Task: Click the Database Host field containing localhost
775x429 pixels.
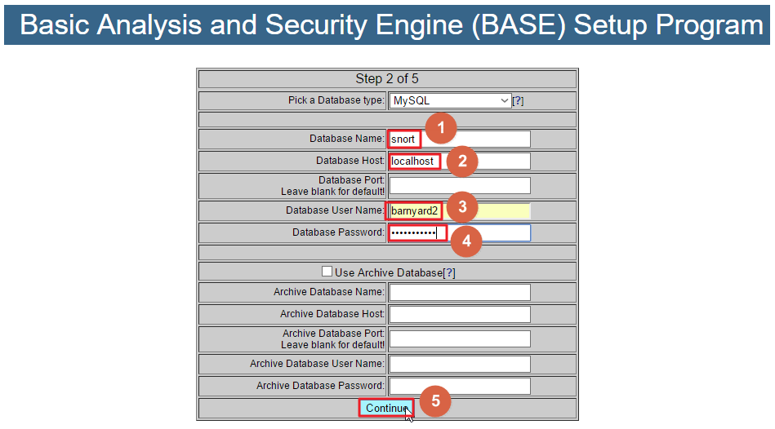Action: tap(460, 161)
